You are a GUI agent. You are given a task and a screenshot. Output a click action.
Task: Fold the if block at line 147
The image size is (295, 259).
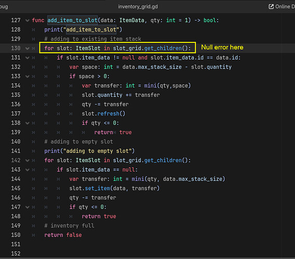pos(28,207)
